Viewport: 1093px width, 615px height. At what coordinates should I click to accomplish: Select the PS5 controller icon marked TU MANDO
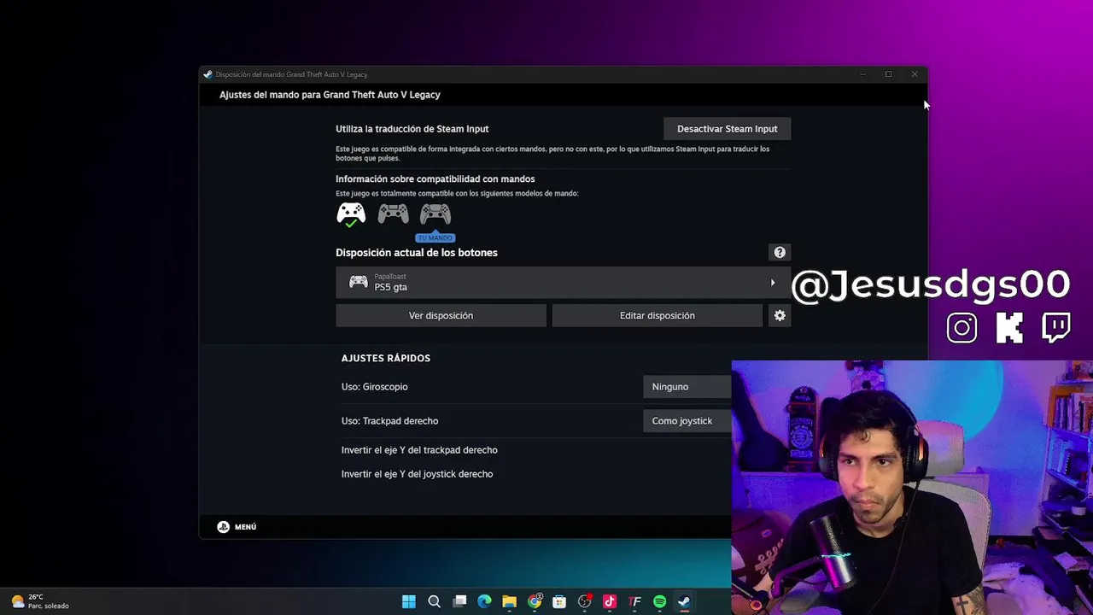435,213
